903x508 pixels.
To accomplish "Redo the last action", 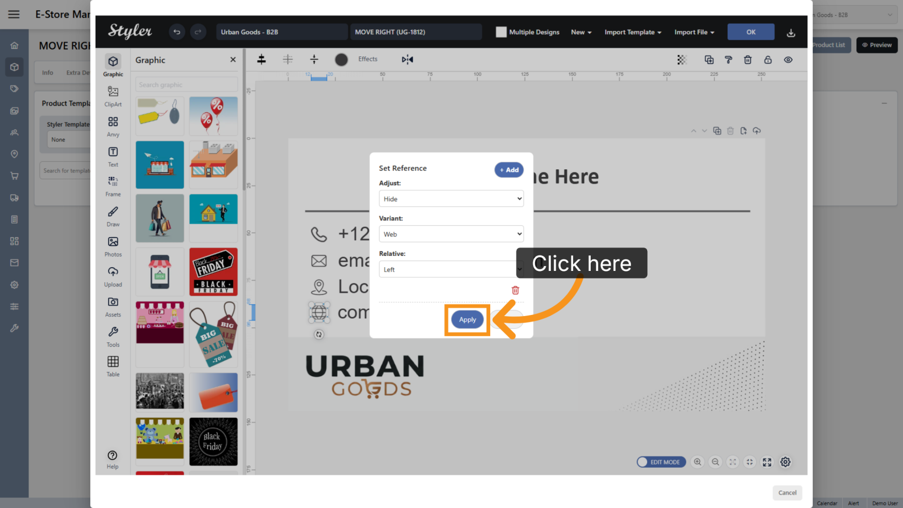I will pyautogui.click(x=198, y=32).
